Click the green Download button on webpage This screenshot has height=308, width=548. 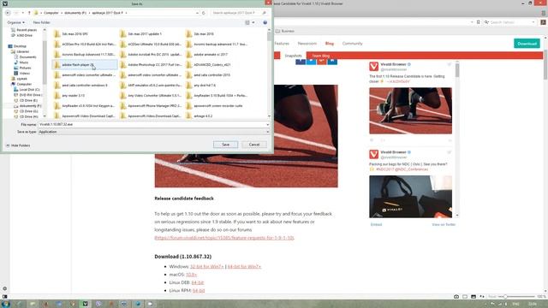[x=527, y=44]
